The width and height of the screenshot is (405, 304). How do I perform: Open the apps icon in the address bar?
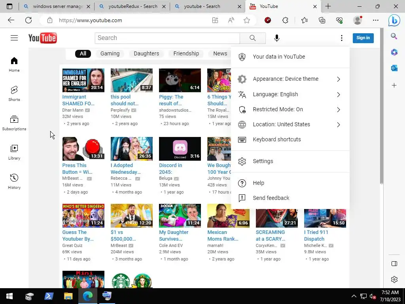click(215, 20)
